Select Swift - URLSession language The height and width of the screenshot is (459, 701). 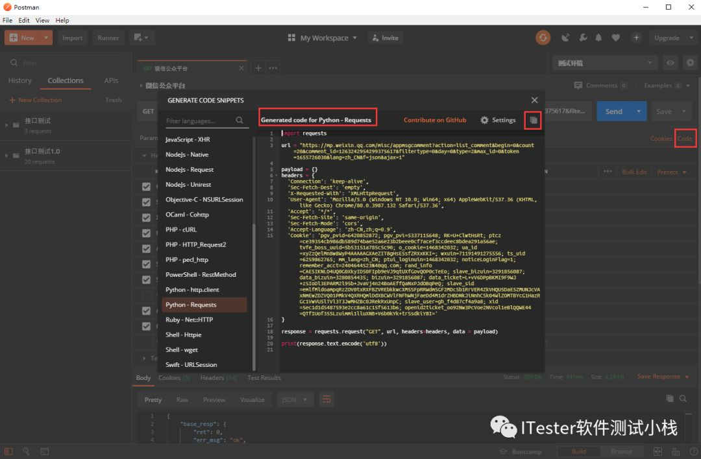coord(191,365)
